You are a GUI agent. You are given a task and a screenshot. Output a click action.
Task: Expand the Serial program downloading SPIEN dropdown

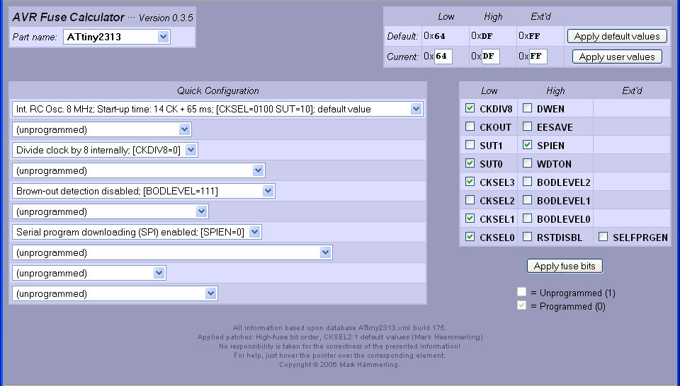[x=137, y=232]
